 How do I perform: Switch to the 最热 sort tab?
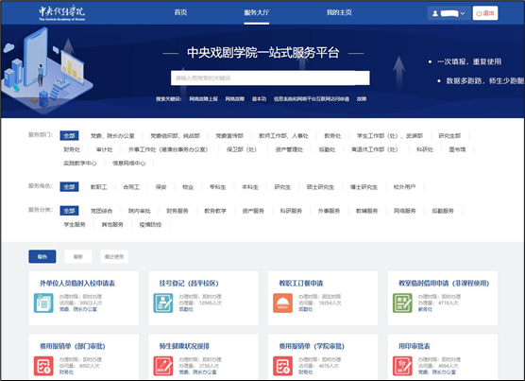42,257
